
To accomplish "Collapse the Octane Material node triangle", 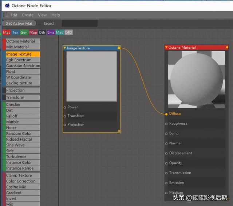I will (166, 47).
